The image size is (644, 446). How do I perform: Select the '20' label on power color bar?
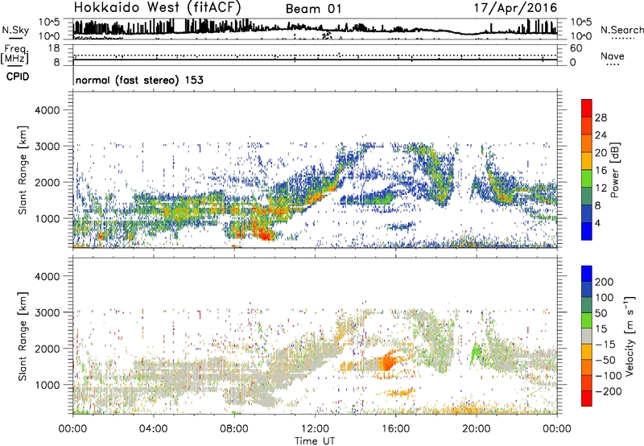click(601, 153)
